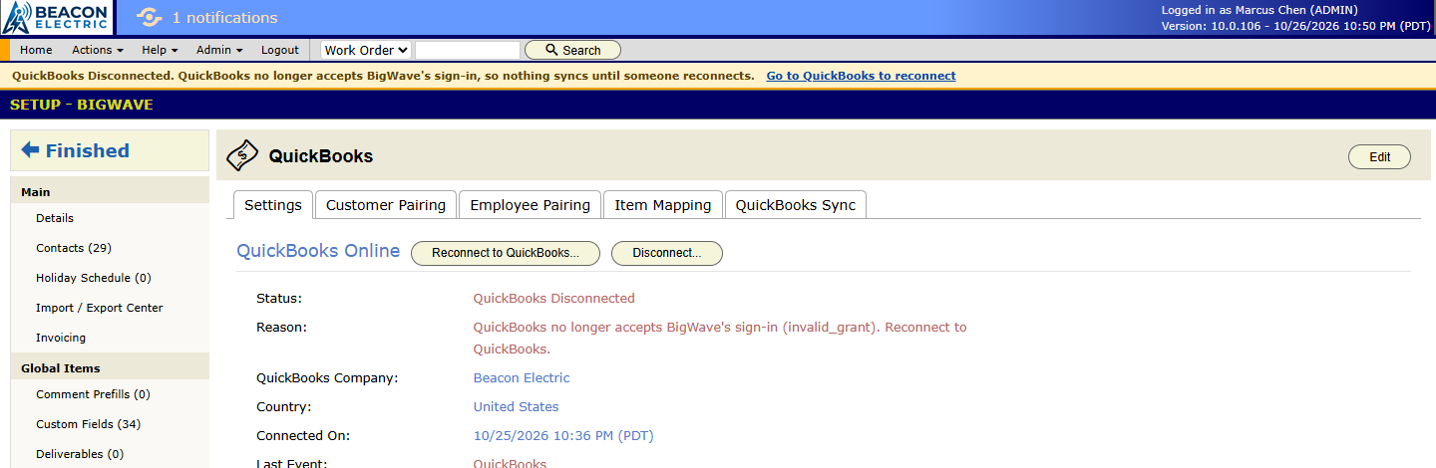Click the Finished back arrow icon

[x=30, y=150]
